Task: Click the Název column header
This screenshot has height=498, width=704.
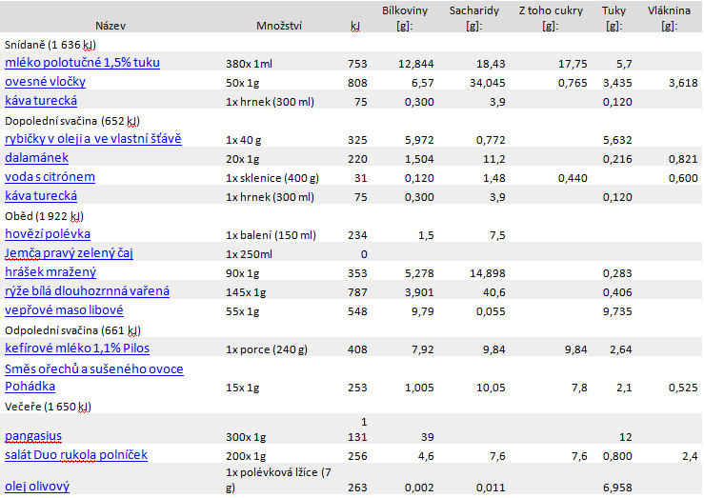Action: pyautogui.click(x=111, y=26)
